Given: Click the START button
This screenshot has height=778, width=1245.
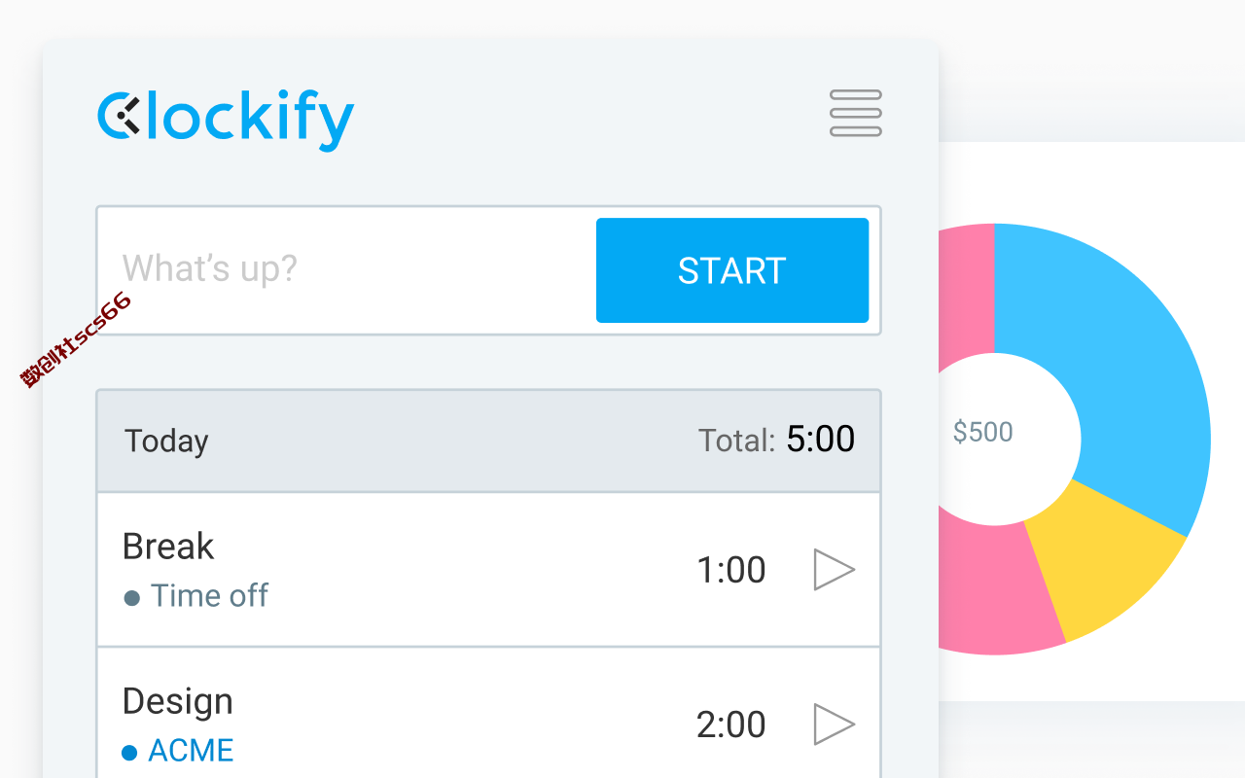Looking at the screenshot, I should [732, 270].
